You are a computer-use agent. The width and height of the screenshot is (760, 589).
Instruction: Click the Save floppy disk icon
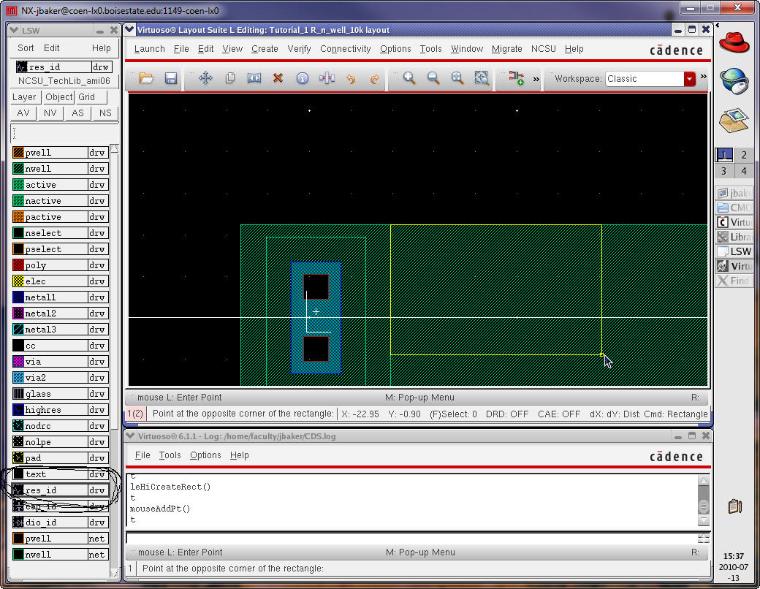click(x=171, y=78)
